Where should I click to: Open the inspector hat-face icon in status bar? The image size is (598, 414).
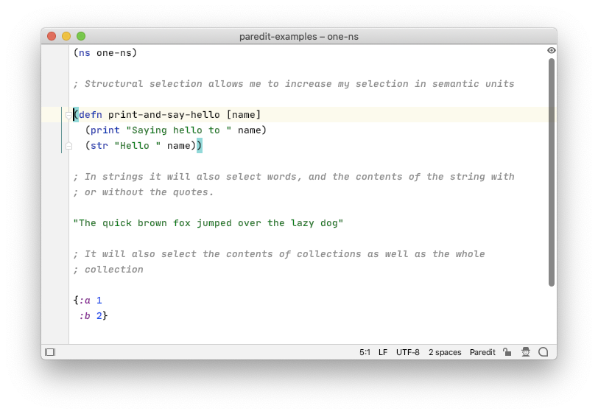[526, 352]
